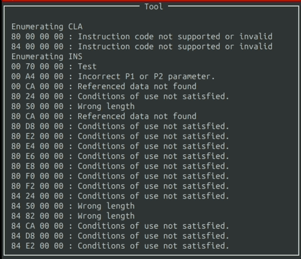Click the 80 F0 output line

(120, 176)
